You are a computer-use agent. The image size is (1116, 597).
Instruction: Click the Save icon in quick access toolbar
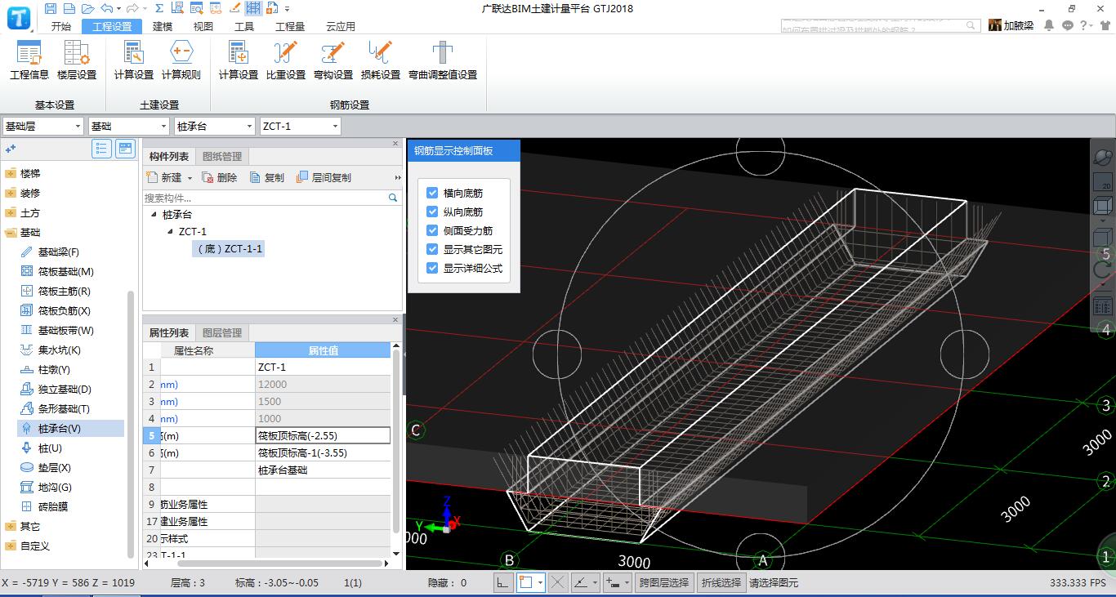click(x=51, y=8)
